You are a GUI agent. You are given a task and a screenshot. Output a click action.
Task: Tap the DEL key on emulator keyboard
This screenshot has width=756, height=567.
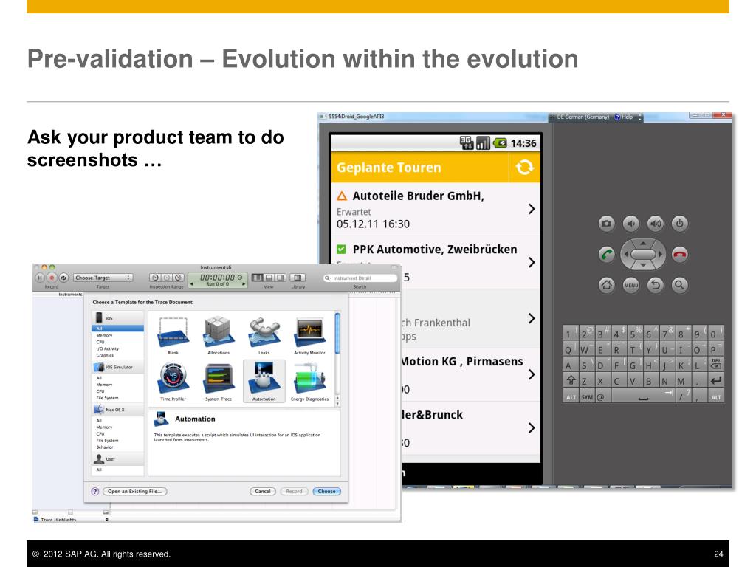click(715, 364)
